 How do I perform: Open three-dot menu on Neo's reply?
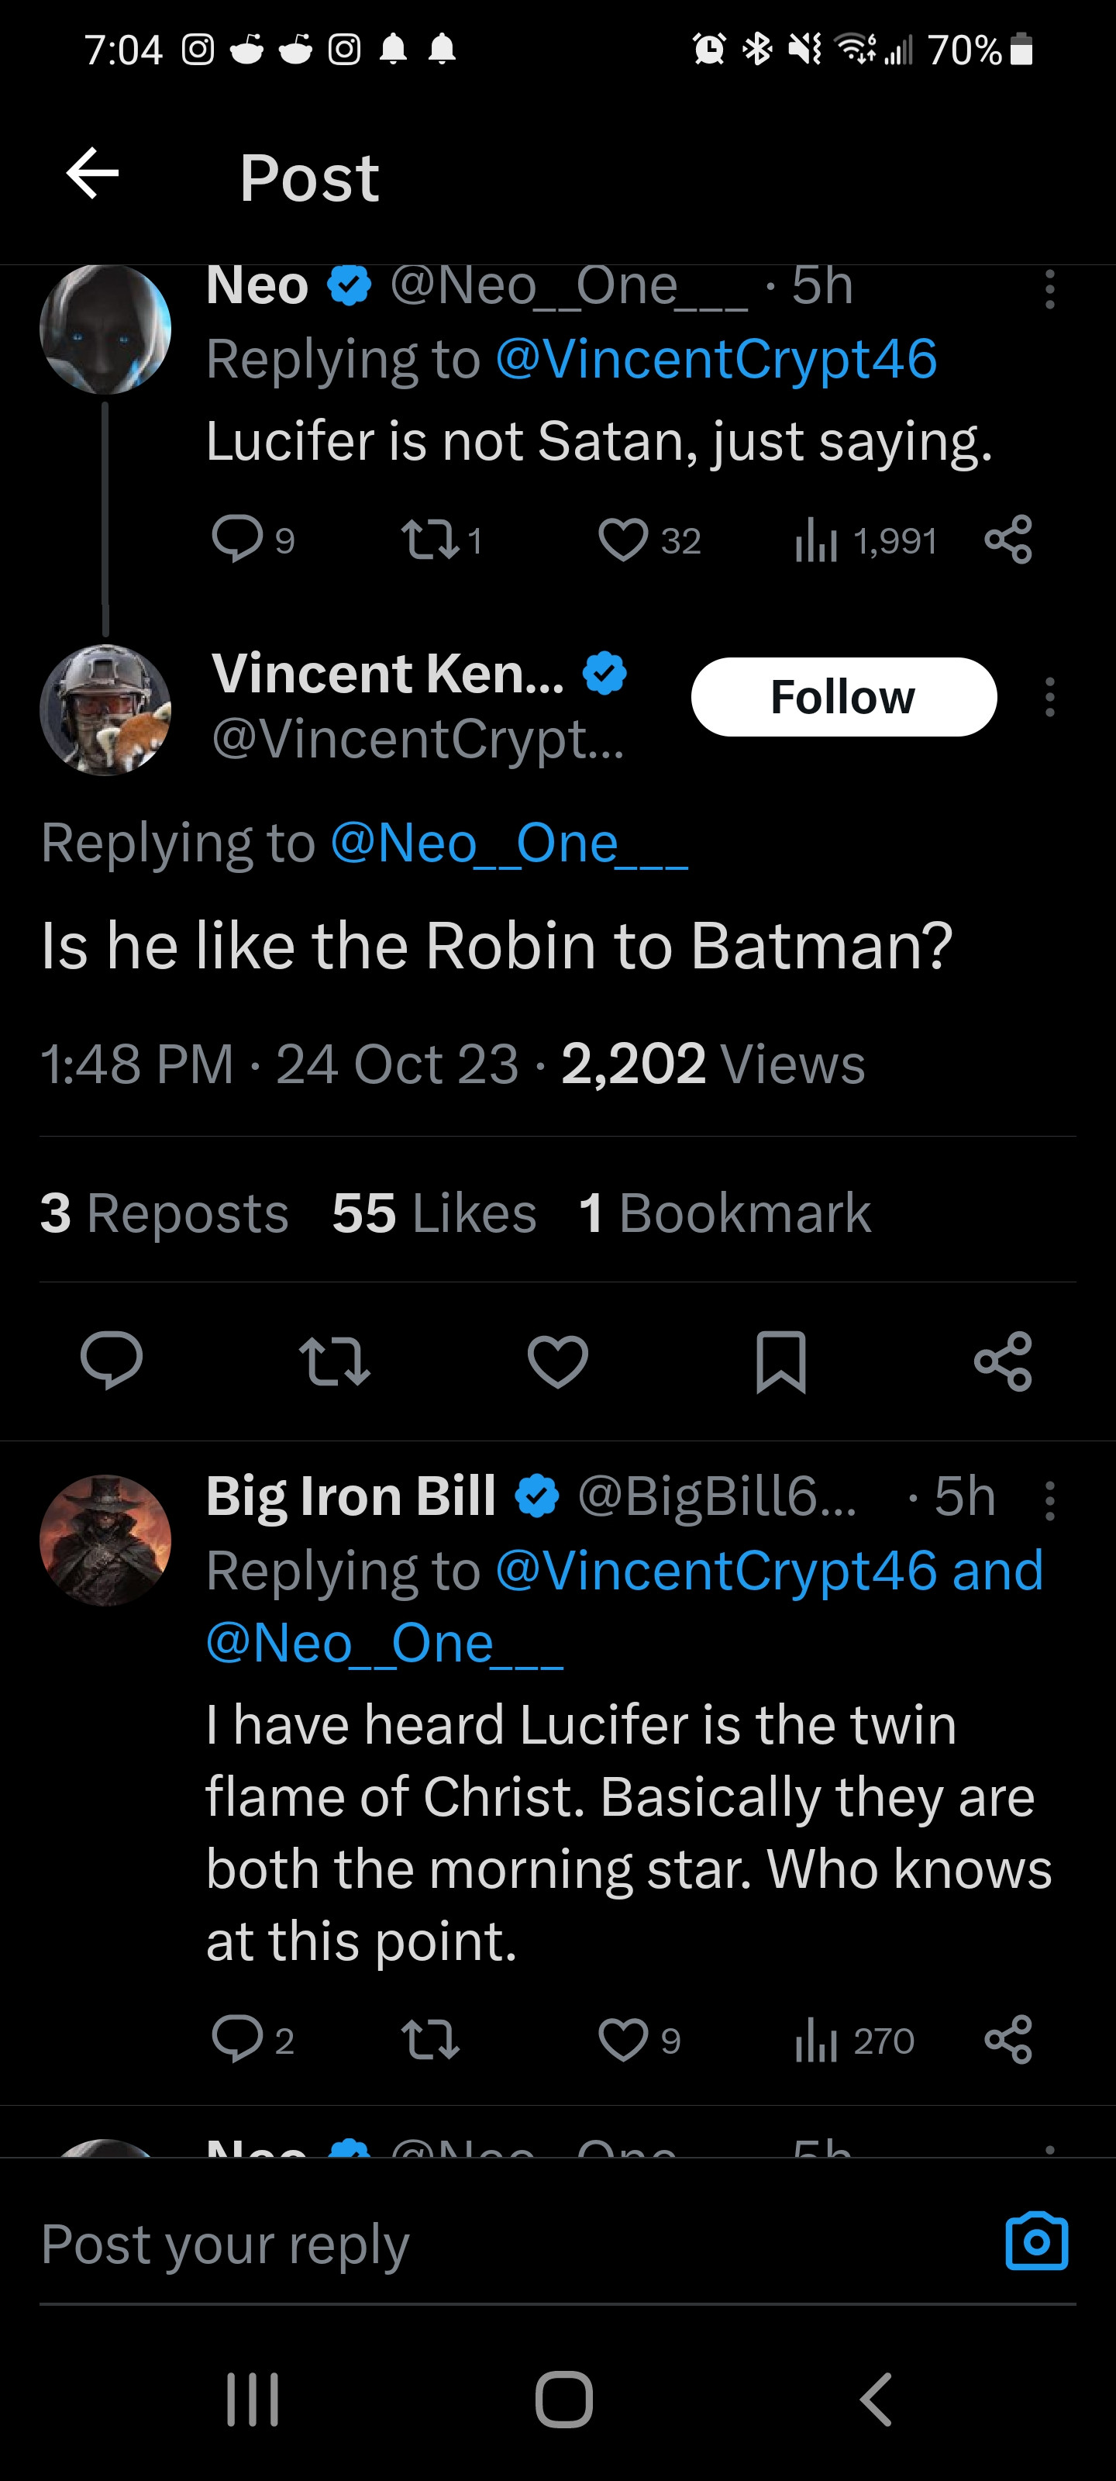point(1049,289)
